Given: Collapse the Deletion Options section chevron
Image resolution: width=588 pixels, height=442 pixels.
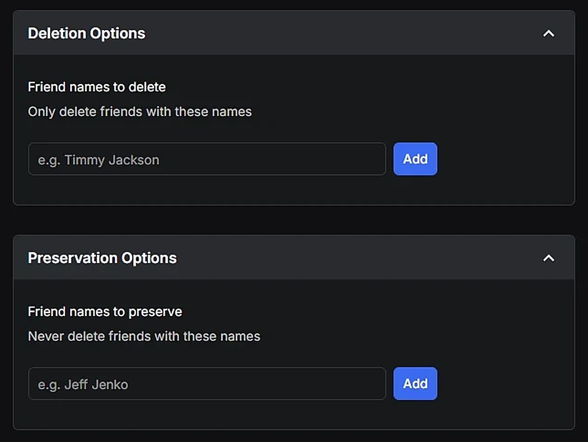Looking at the screenshot, I should point(548,33).
